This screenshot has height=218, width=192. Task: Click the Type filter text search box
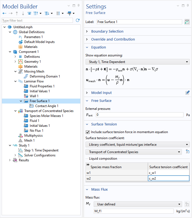37,21
